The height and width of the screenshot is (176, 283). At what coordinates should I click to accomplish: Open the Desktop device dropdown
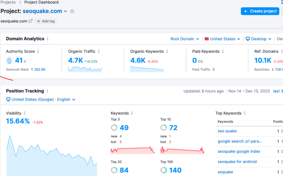click(x=258, y=39)
